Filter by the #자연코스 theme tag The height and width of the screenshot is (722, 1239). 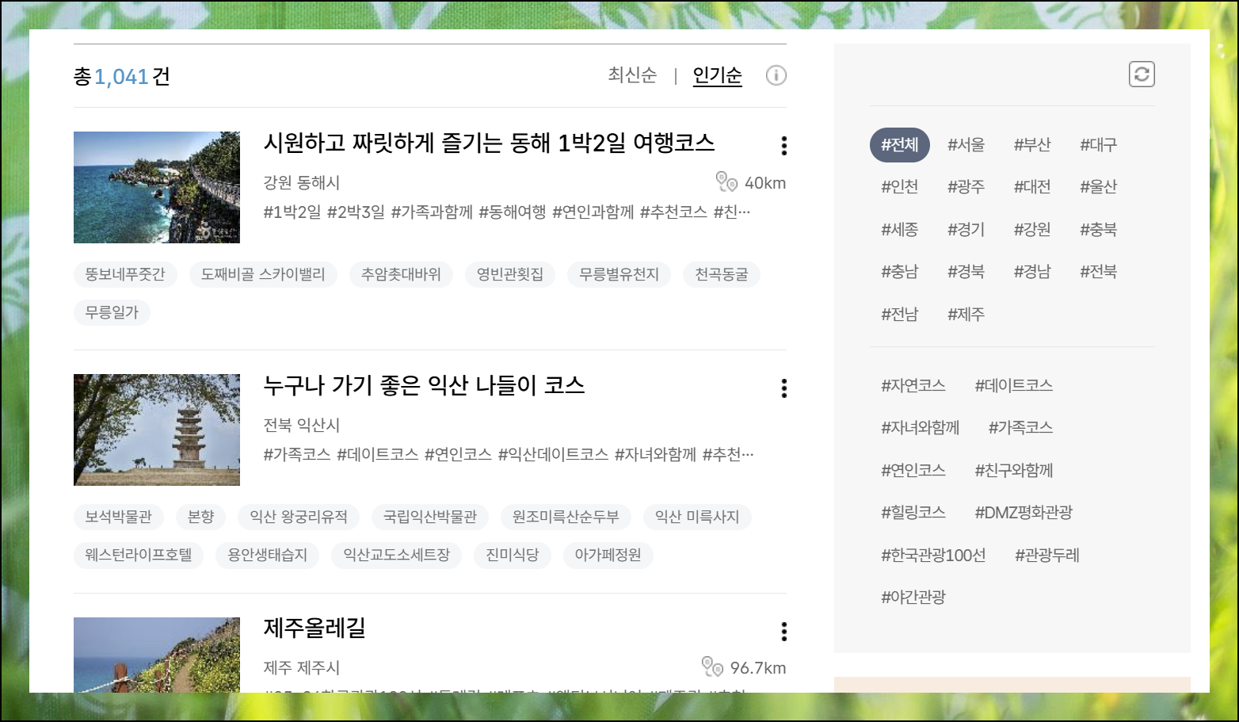[913, 386]
